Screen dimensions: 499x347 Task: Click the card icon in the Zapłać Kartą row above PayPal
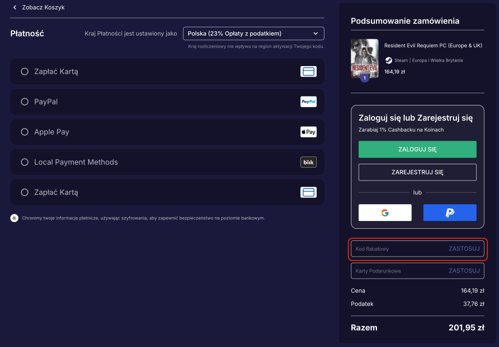[308, 72]
